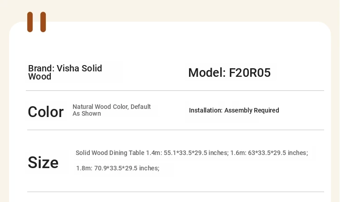Click the 1.6m: 63*33.5*29.5 inches text
The height and width of the screenshot is (202, 340).
point(269,153)
